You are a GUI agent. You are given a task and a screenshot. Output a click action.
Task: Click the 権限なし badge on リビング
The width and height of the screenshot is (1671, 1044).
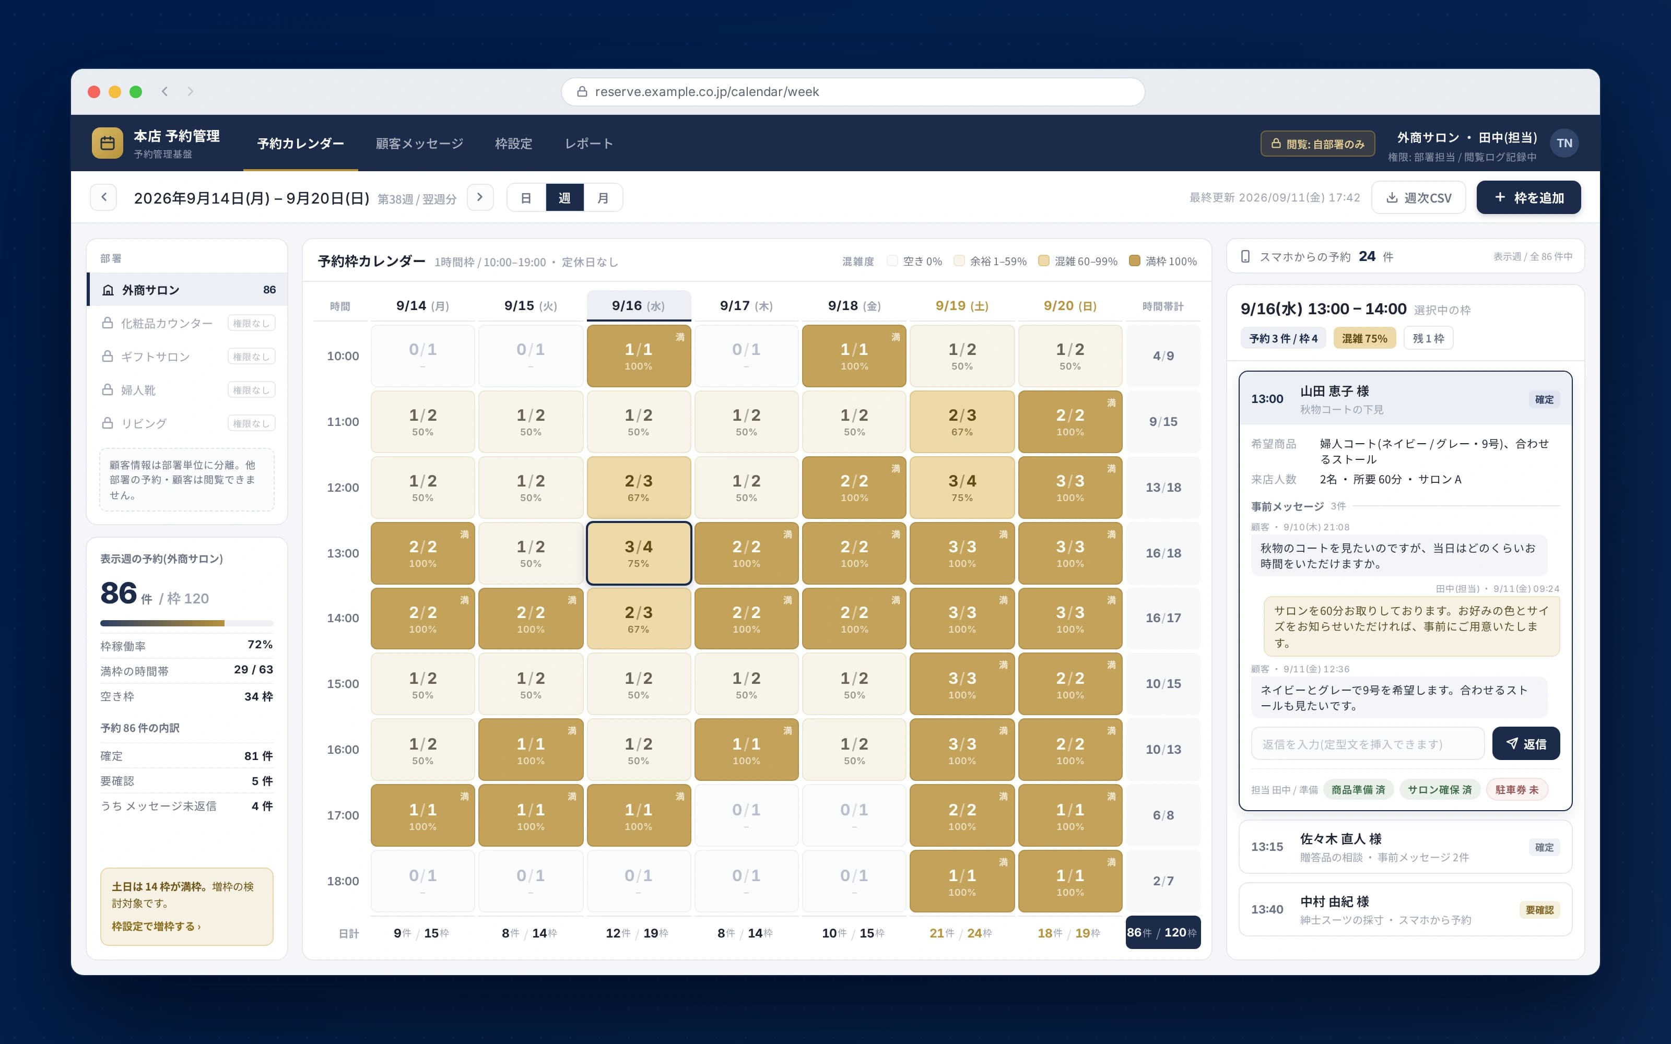pyautogui.click(x=251, y=423)
